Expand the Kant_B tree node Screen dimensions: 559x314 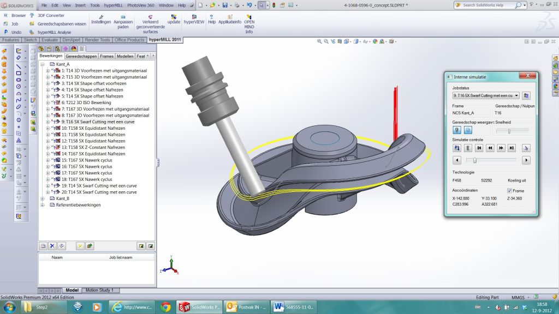click(x=43, y=198)
